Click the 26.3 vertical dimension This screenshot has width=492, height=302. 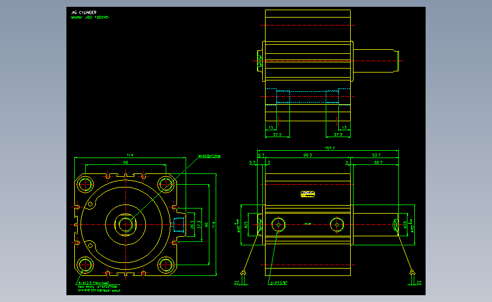tap(192, 224)
